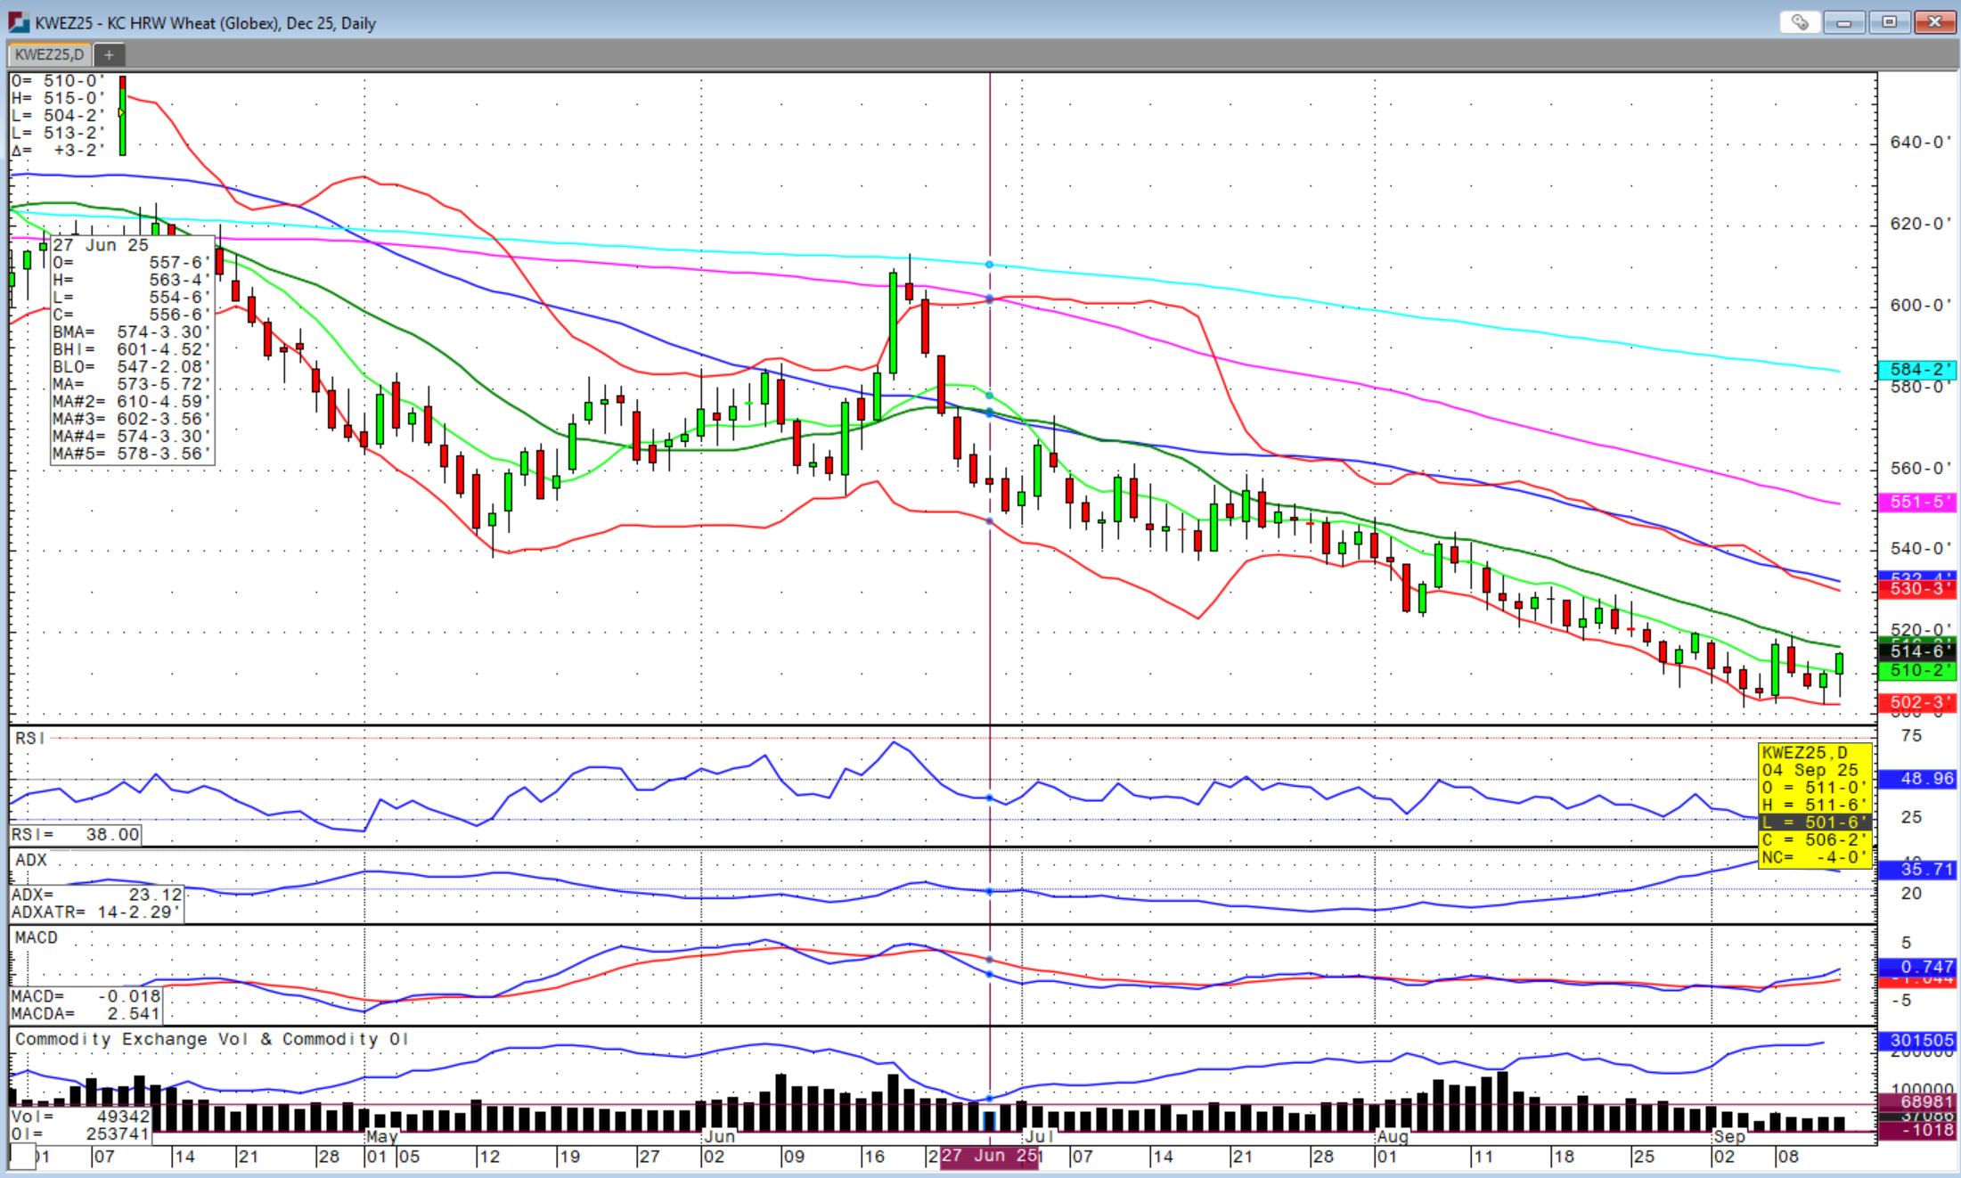1961x1178 pixels.
Task: Click the 0.747 MACD value tag
Action: [x=1917, y=967]
